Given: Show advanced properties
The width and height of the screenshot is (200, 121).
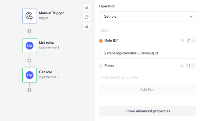Looking at the screenshot, I should (148, 111).
